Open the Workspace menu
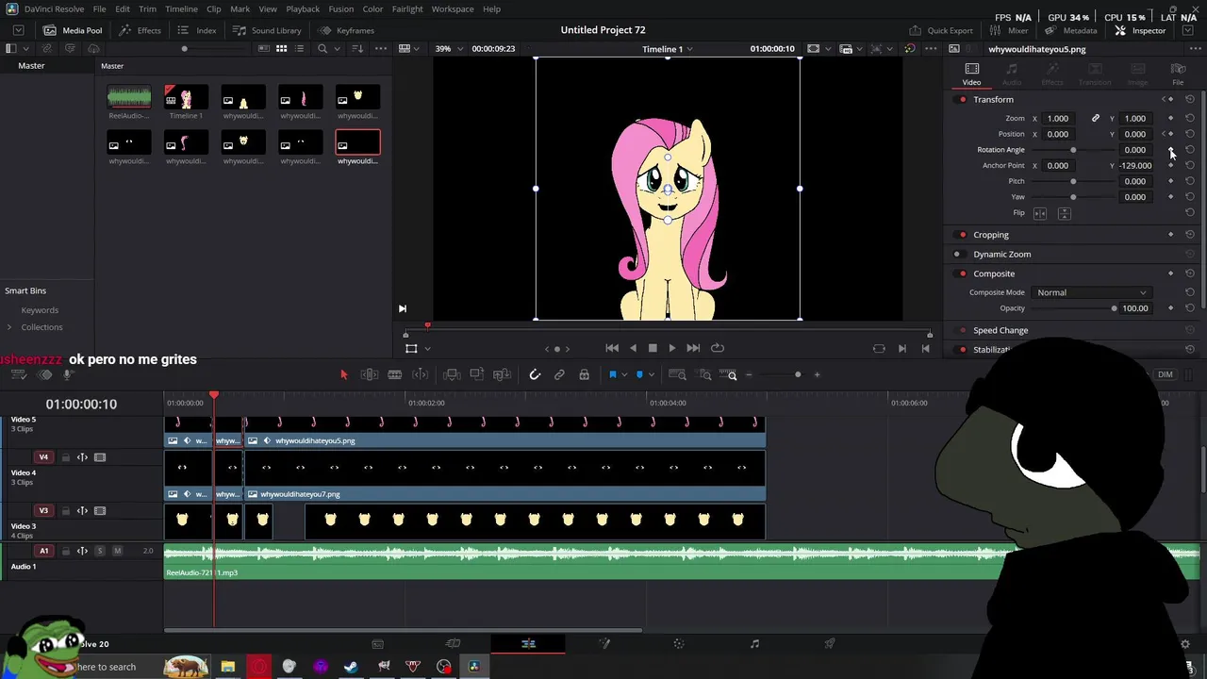 453,8
